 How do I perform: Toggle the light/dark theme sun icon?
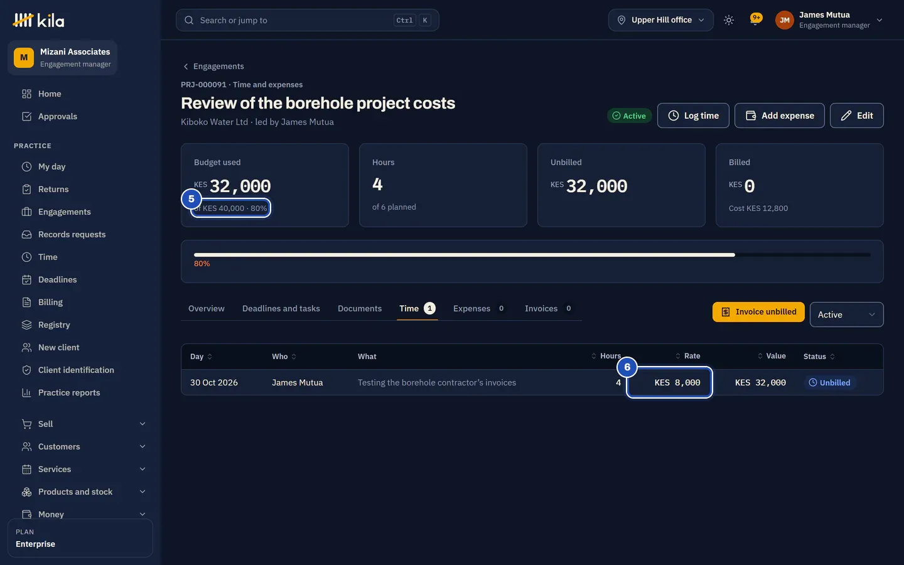coord(729,20)
